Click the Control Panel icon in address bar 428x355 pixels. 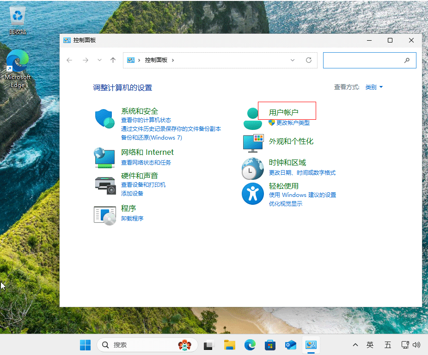(131, 60)
